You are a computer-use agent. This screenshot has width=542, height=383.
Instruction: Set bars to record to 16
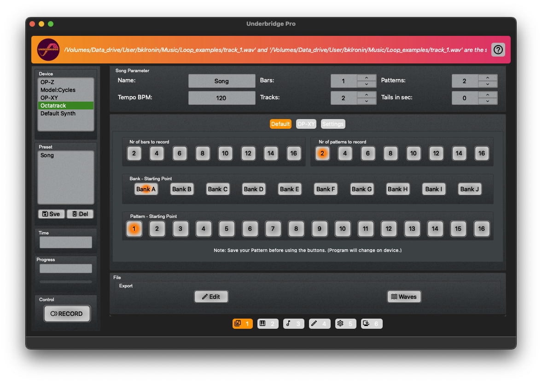pos(293,153)
